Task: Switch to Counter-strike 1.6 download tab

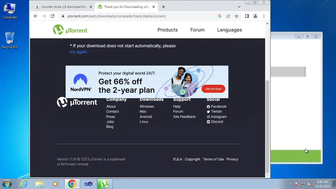Action: pos(64,7)
